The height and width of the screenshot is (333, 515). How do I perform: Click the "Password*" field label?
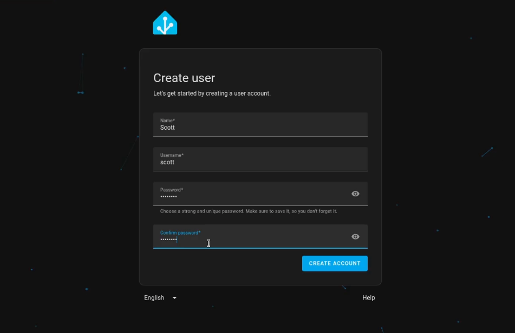(x=172, y=190)
